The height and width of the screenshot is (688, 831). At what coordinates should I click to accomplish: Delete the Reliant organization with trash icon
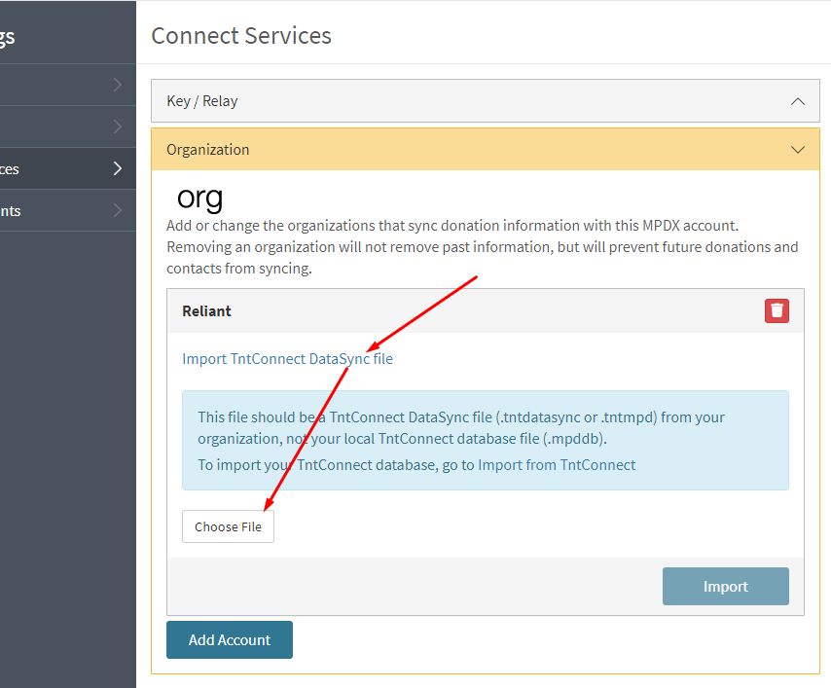click(x=777, y=310)
